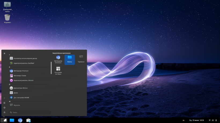Open calendar from the date and time

coord(196,120)
